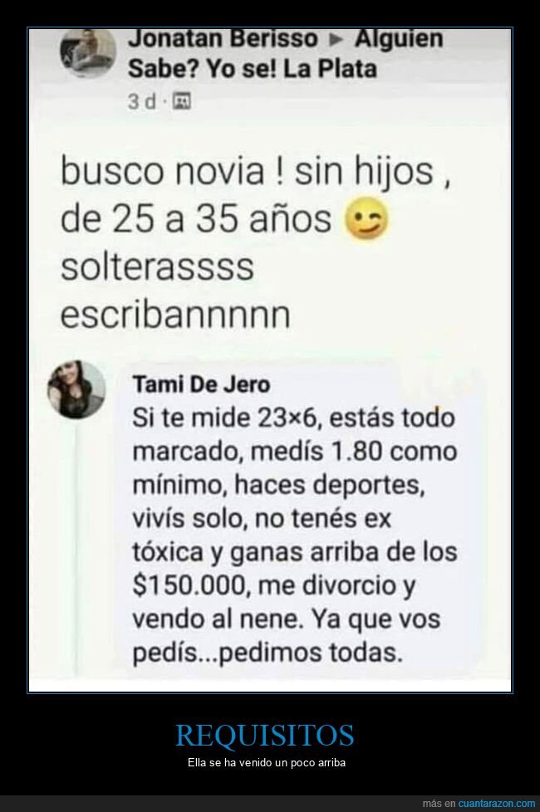Open Jonatan Berisso's profile picture
The height and width of the screenshot is (812, 540).
tap(87, 51)
